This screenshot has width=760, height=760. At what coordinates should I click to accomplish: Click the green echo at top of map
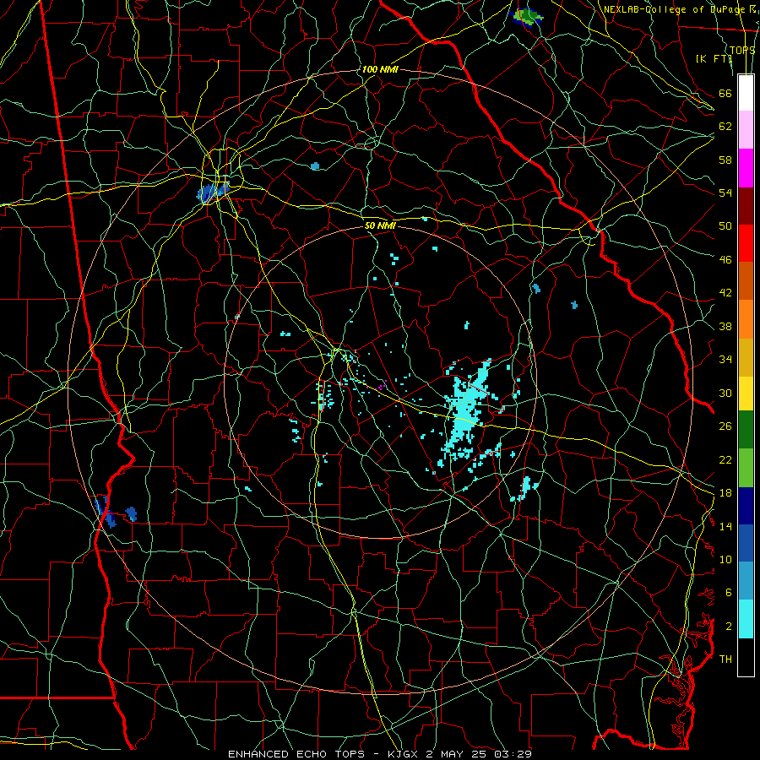coord(528,17)
